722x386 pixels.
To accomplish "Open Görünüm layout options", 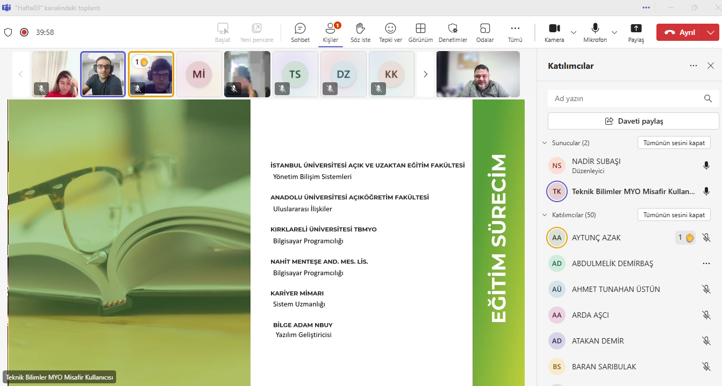I will click(x=420, y=32).
